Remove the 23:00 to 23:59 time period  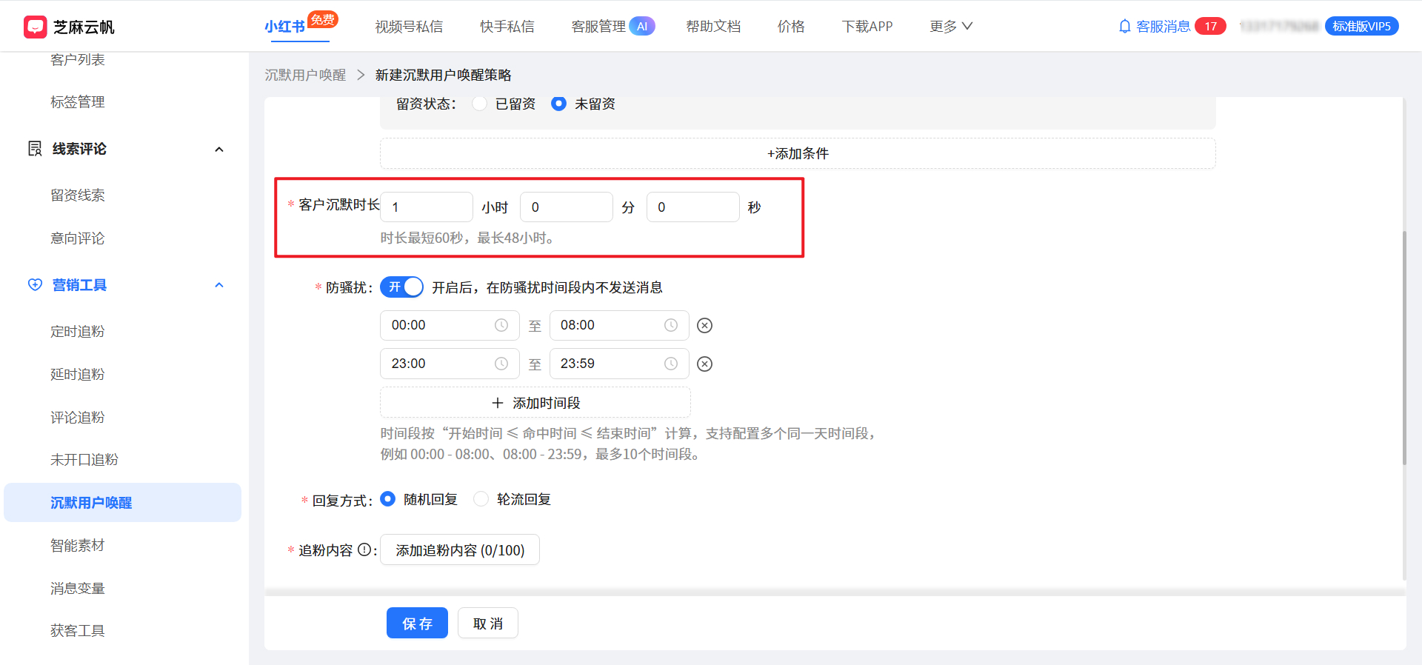point(705,364)
